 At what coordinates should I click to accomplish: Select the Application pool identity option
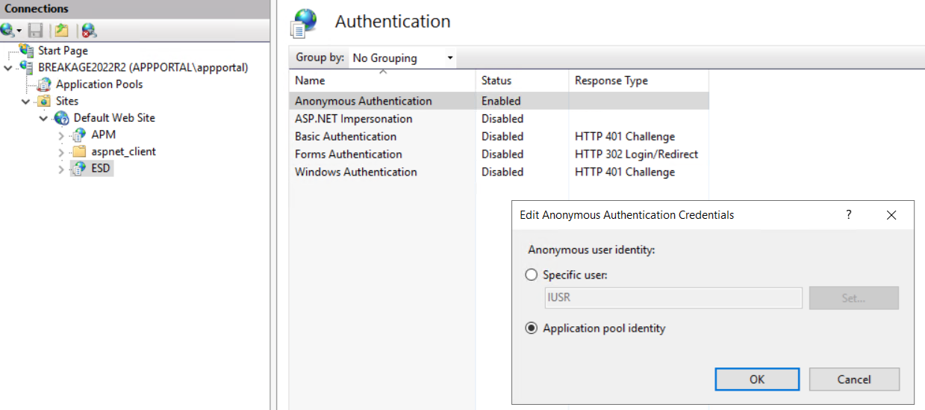tap(532, 329)
